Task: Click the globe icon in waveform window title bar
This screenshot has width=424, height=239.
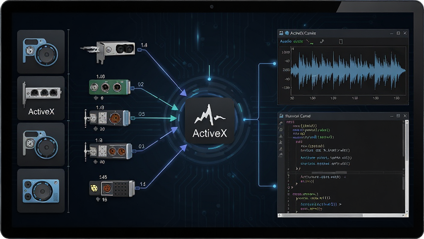Action: [287, 33]
